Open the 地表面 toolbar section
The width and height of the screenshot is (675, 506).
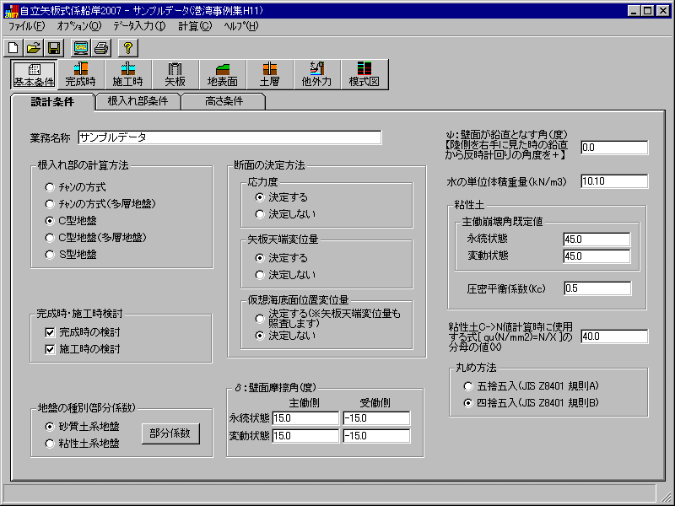pos(223,74)
